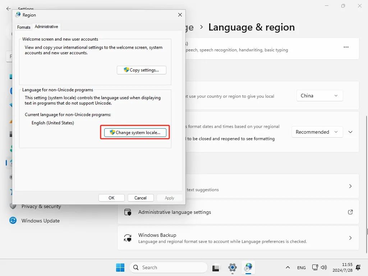The height and width of the screenshot is (276, 368).
Task: Show hidden icons tray chevron
Action: pos(288,267)
